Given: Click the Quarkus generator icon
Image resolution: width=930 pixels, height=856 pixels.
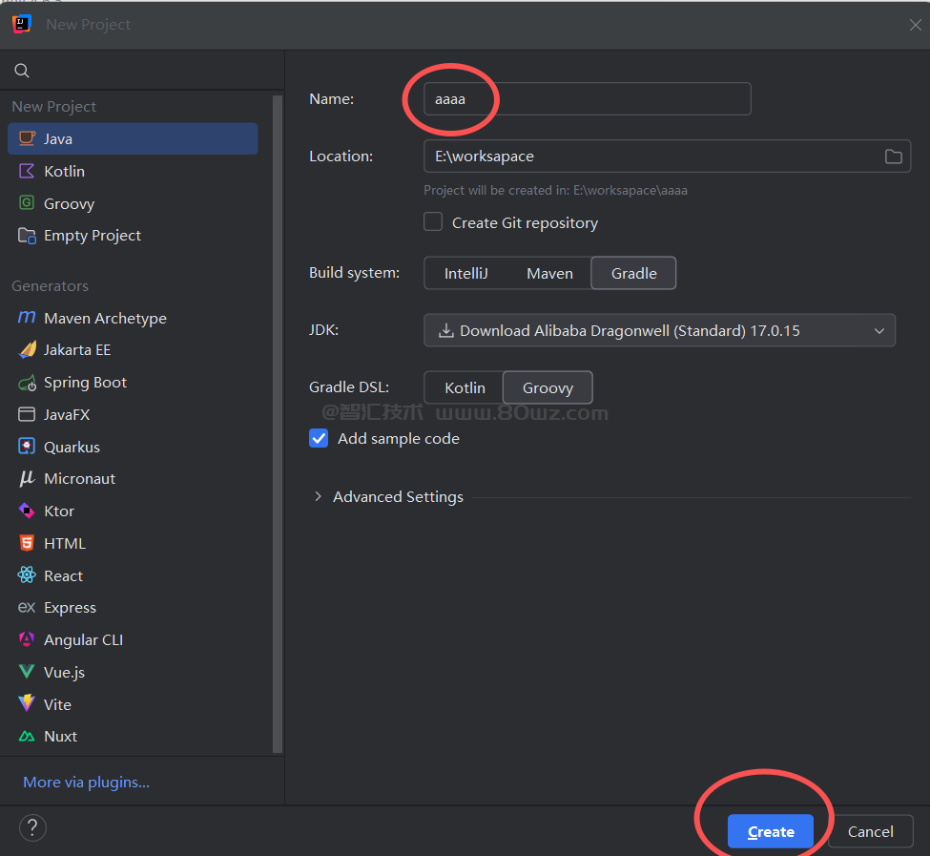Looking at the screenshot, I should click(x=27, y=447).
